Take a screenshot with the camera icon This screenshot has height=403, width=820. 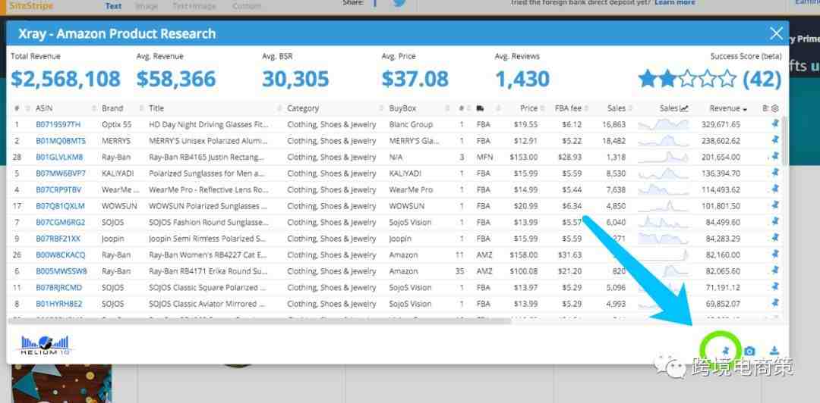[x=750, y=351]
